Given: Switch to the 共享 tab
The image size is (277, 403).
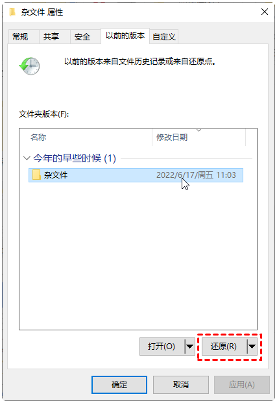Looking at the screenshot, I should point(51,37).
